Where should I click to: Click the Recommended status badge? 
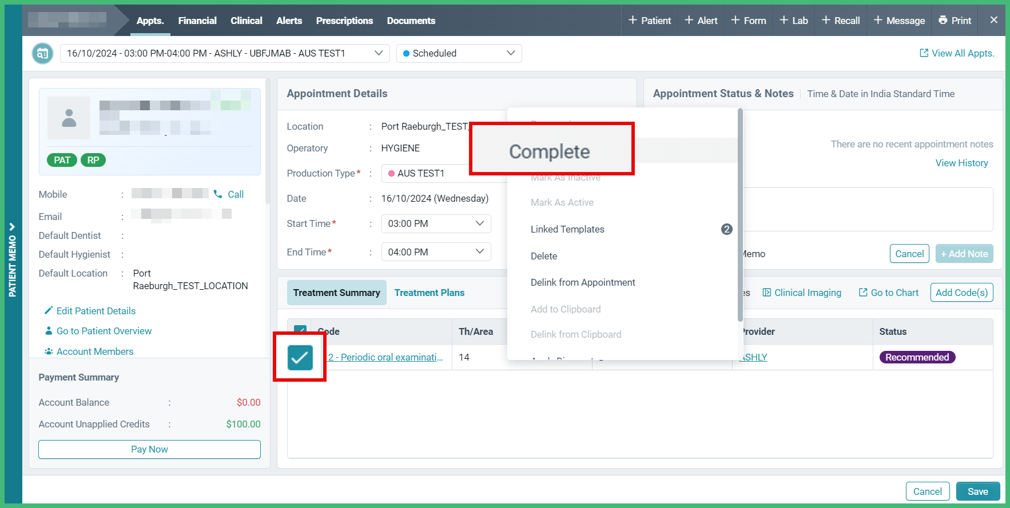tap(917, 357)
